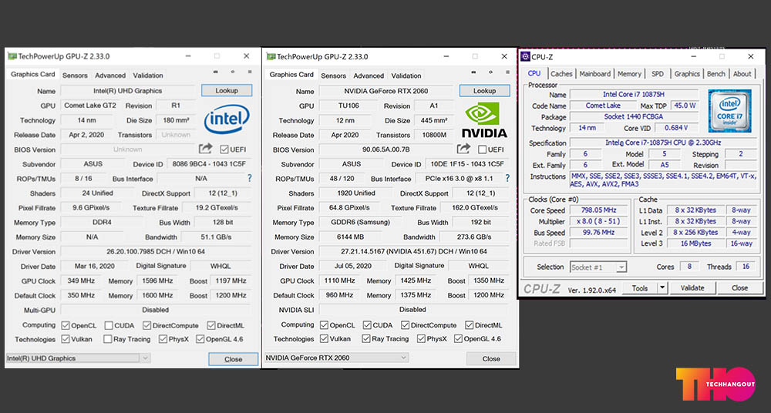The width and height of the screenshot is (771, 413).
Task: Toggle OpenGL 4.6 checkbox in NVIDIA GPU-Z window
Action: click(x=458, y=339)
